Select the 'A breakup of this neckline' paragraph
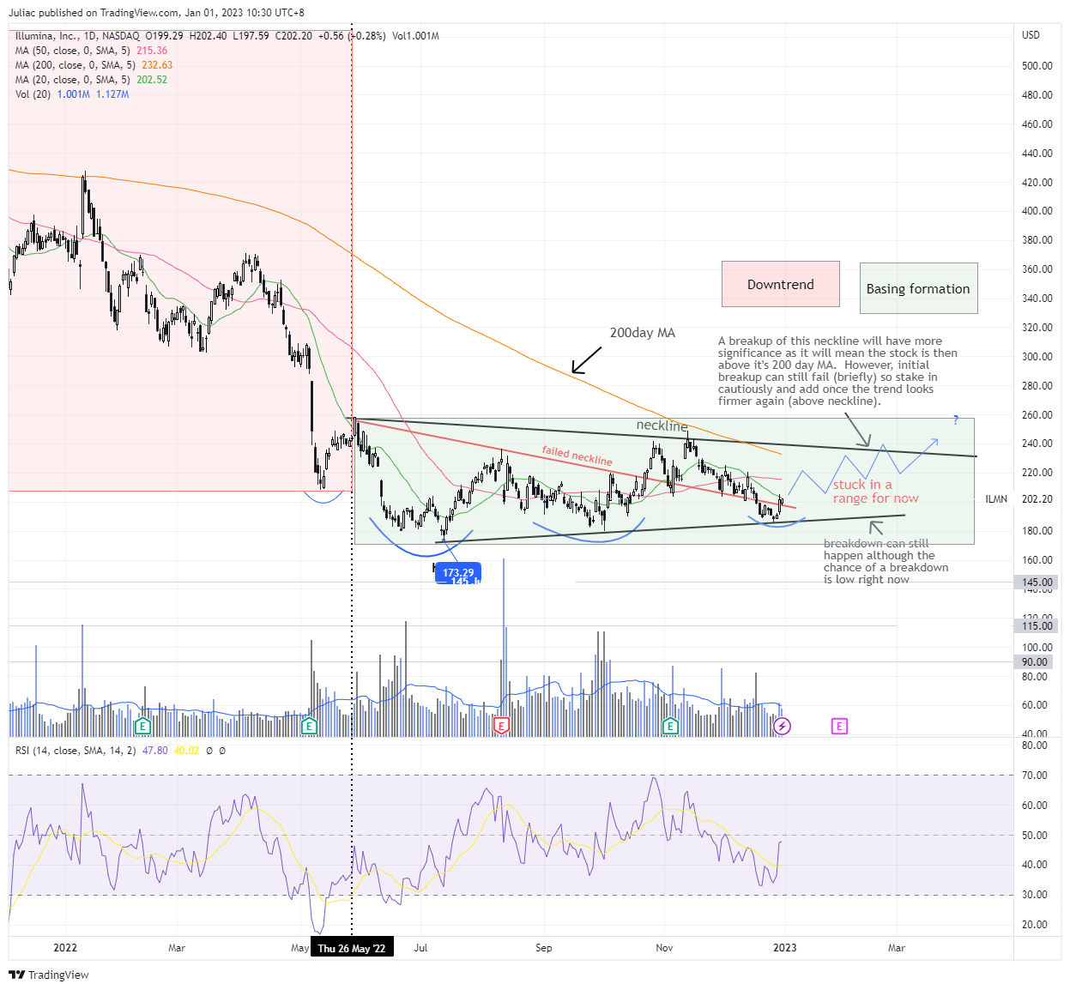 point(838,371)
